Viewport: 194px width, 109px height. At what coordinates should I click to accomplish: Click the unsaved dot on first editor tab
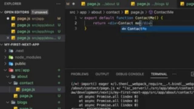(x=73, y=4)
